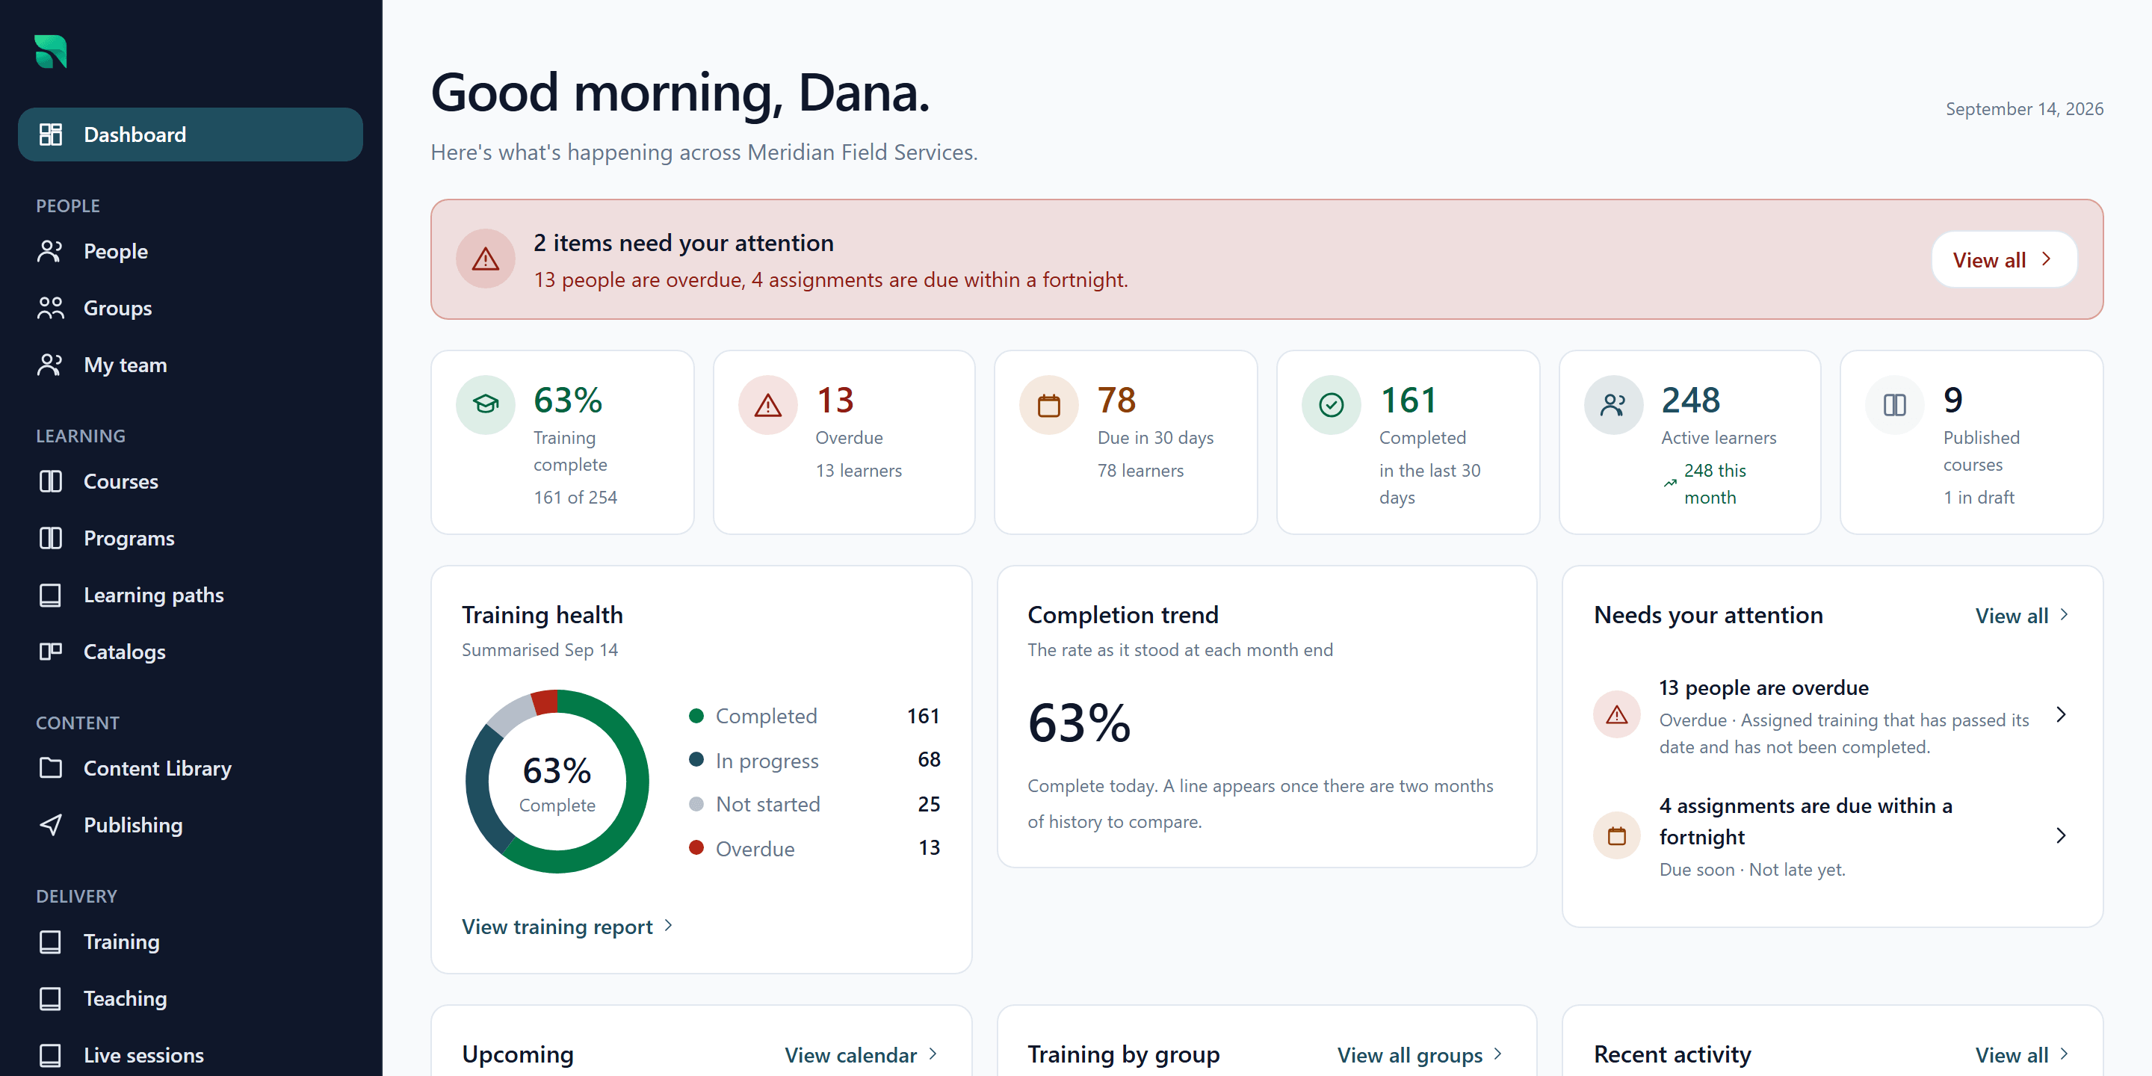Open the View training report link
The height and width of the screenshot is (1076, 2152).
(567, 927)
